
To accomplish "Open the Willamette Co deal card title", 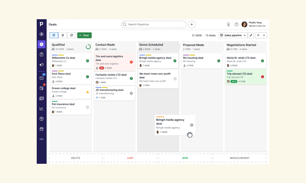I will (63, 58).
